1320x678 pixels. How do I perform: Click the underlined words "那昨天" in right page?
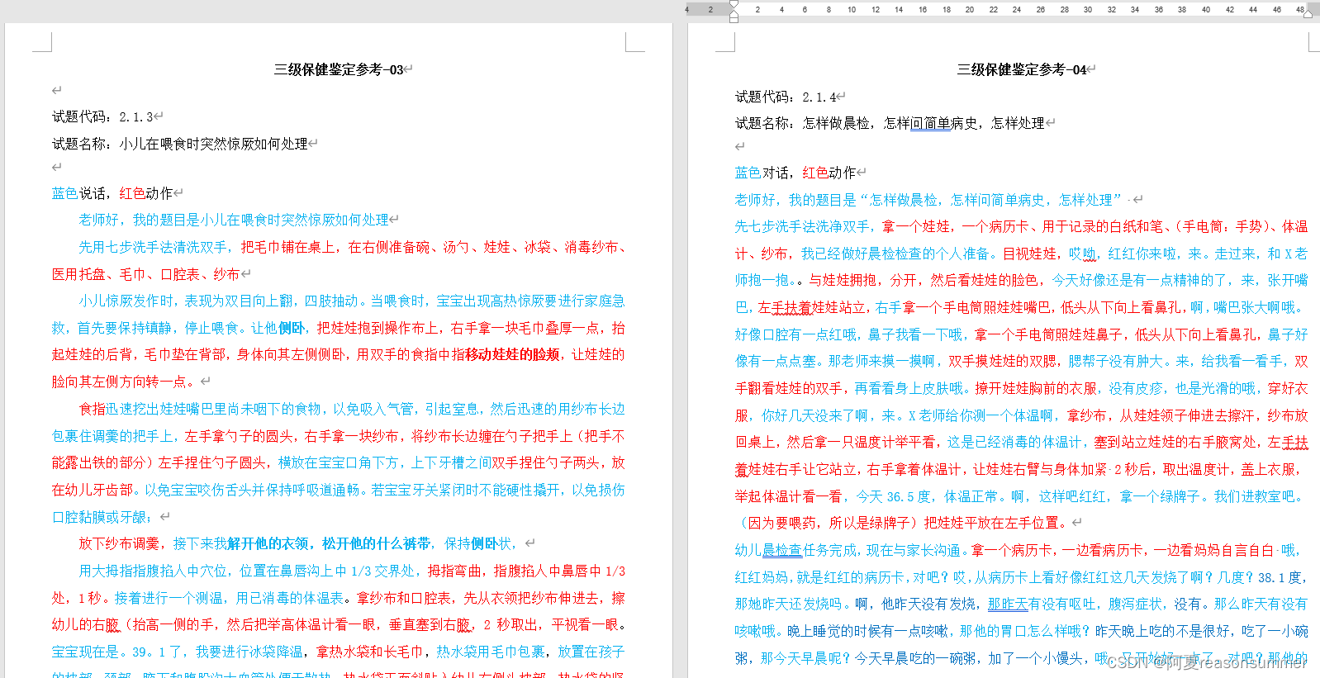(x=1008, y=604)
